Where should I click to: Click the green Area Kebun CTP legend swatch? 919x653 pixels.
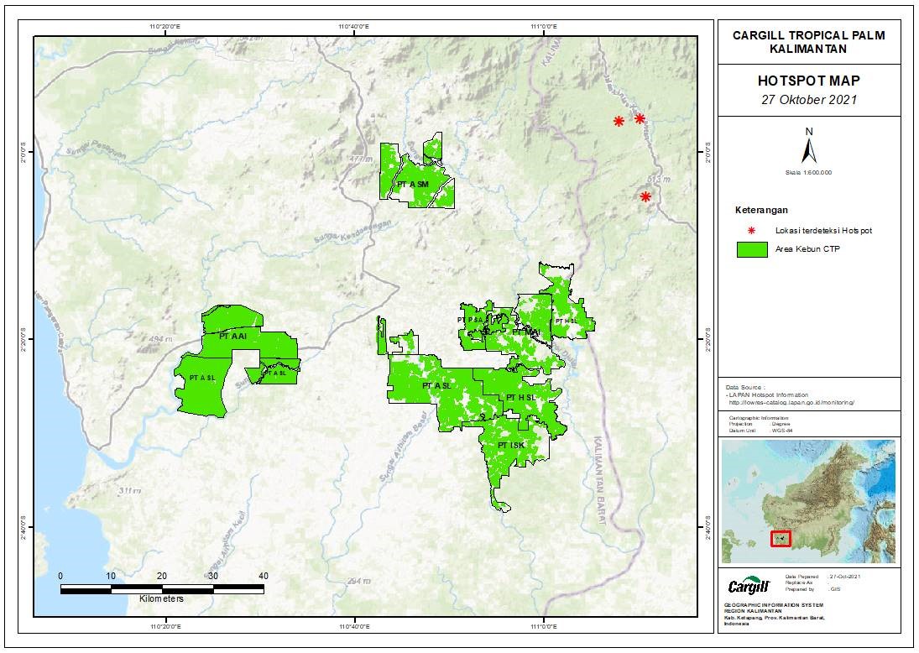point(751,249)
